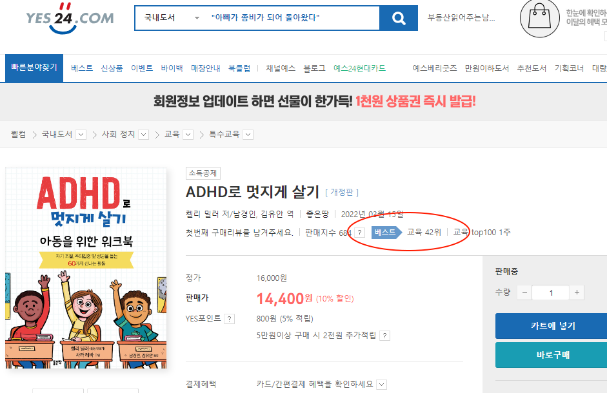Click the magnifier search button

(399, 18)
